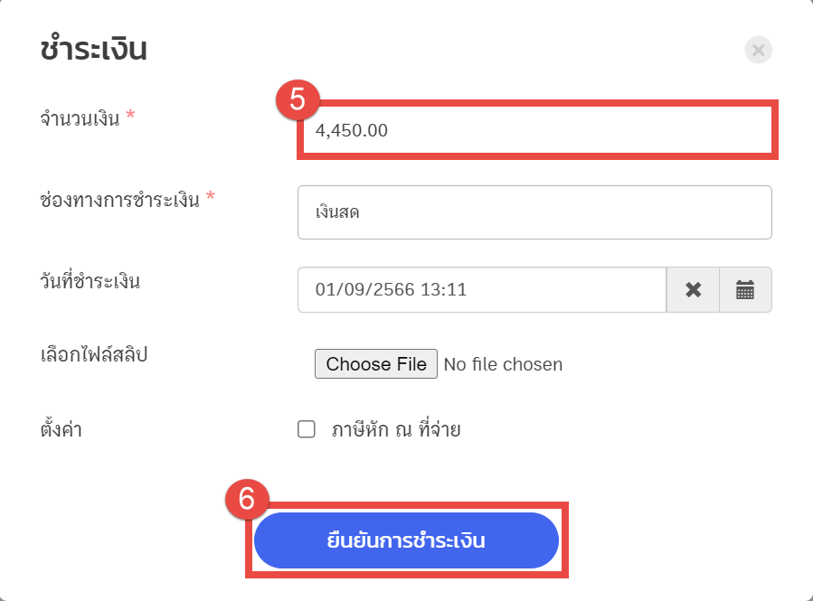Image resolution: width=813 pixels, height=601 pixels.
Task: Clear the payment date with the X icon
Action: (694, 290)
